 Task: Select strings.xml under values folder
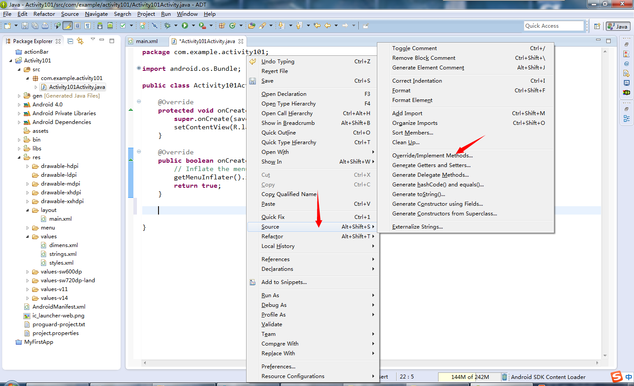63,254
